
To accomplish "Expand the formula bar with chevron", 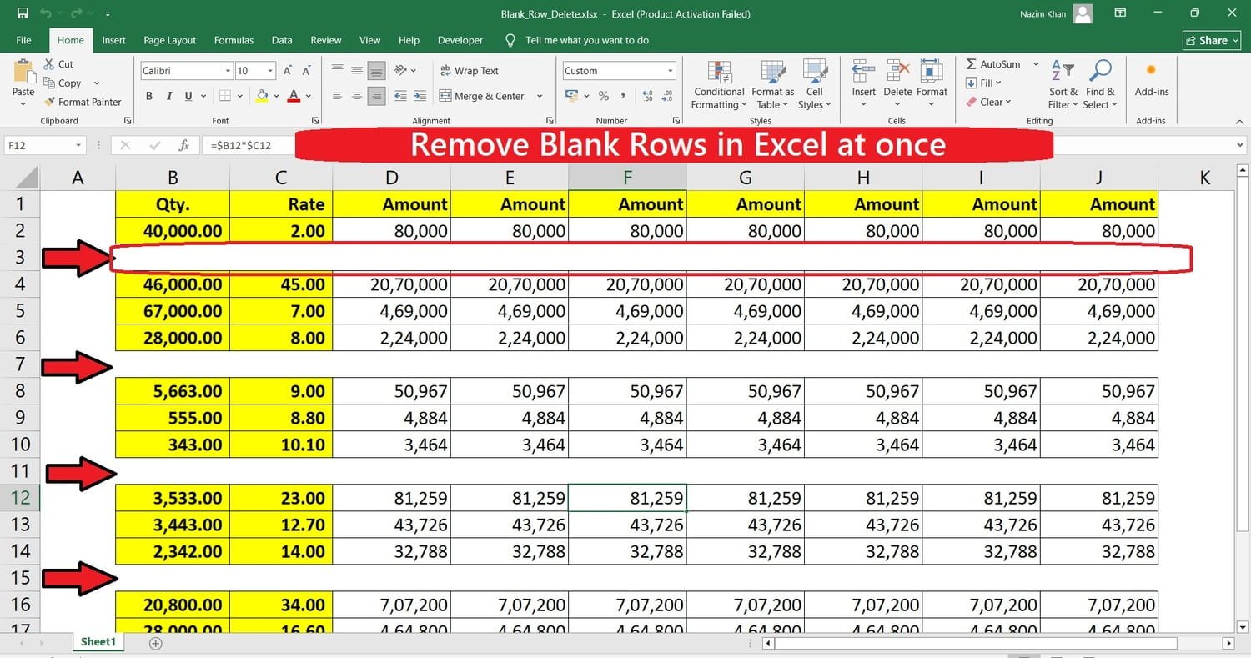I will click(1238, 145).
